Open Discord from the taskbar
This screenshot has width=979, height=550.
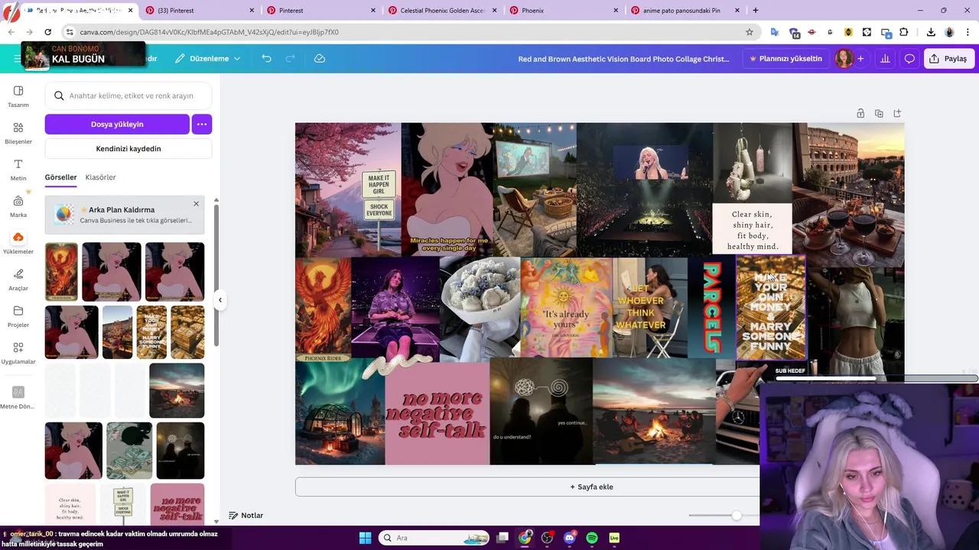569,538
